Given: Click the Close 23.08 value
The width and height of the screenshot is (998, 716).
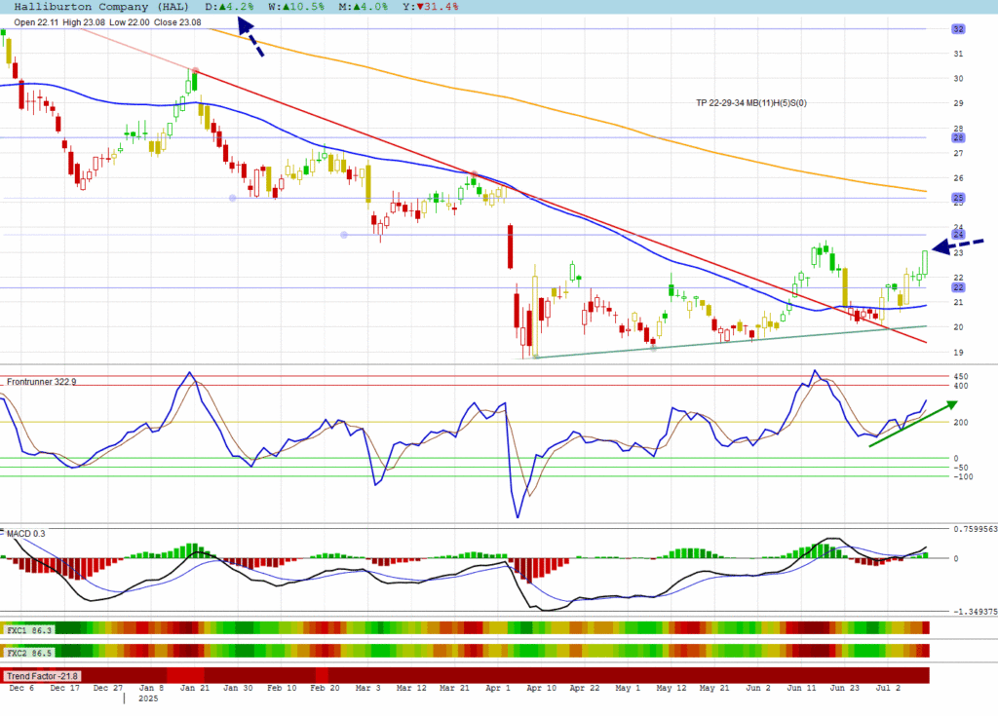Looking at the screenshot, I should tap(177, 22).
